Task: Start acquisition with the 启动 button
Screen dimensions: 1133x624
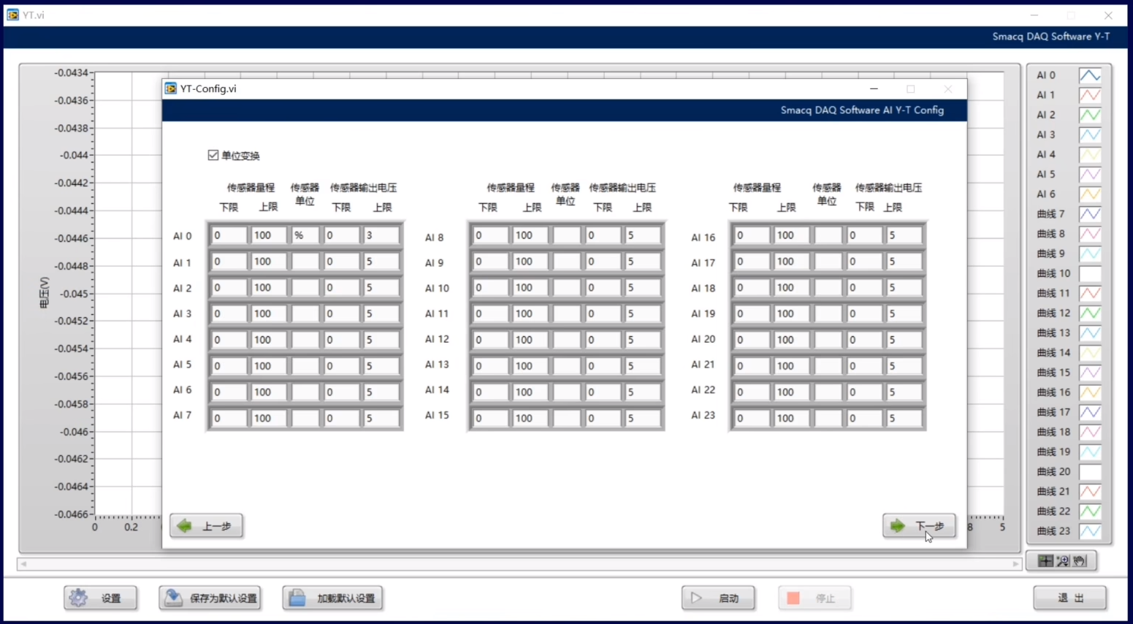Action: [x=718, y=598]
